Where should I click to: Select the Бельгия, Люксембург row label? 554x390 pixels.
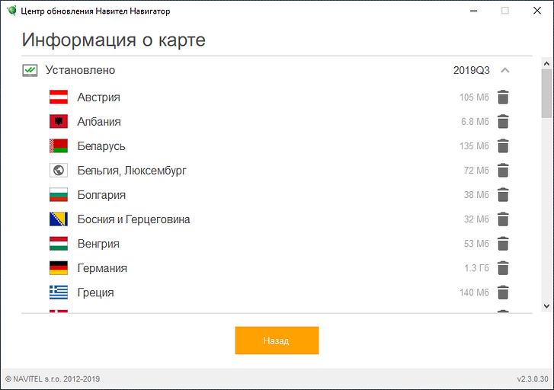coord(132,171)
